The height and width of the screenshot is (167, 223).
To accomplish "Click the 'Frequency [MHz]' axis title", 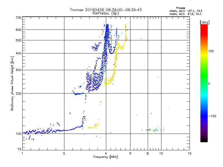I will [106, 157].
